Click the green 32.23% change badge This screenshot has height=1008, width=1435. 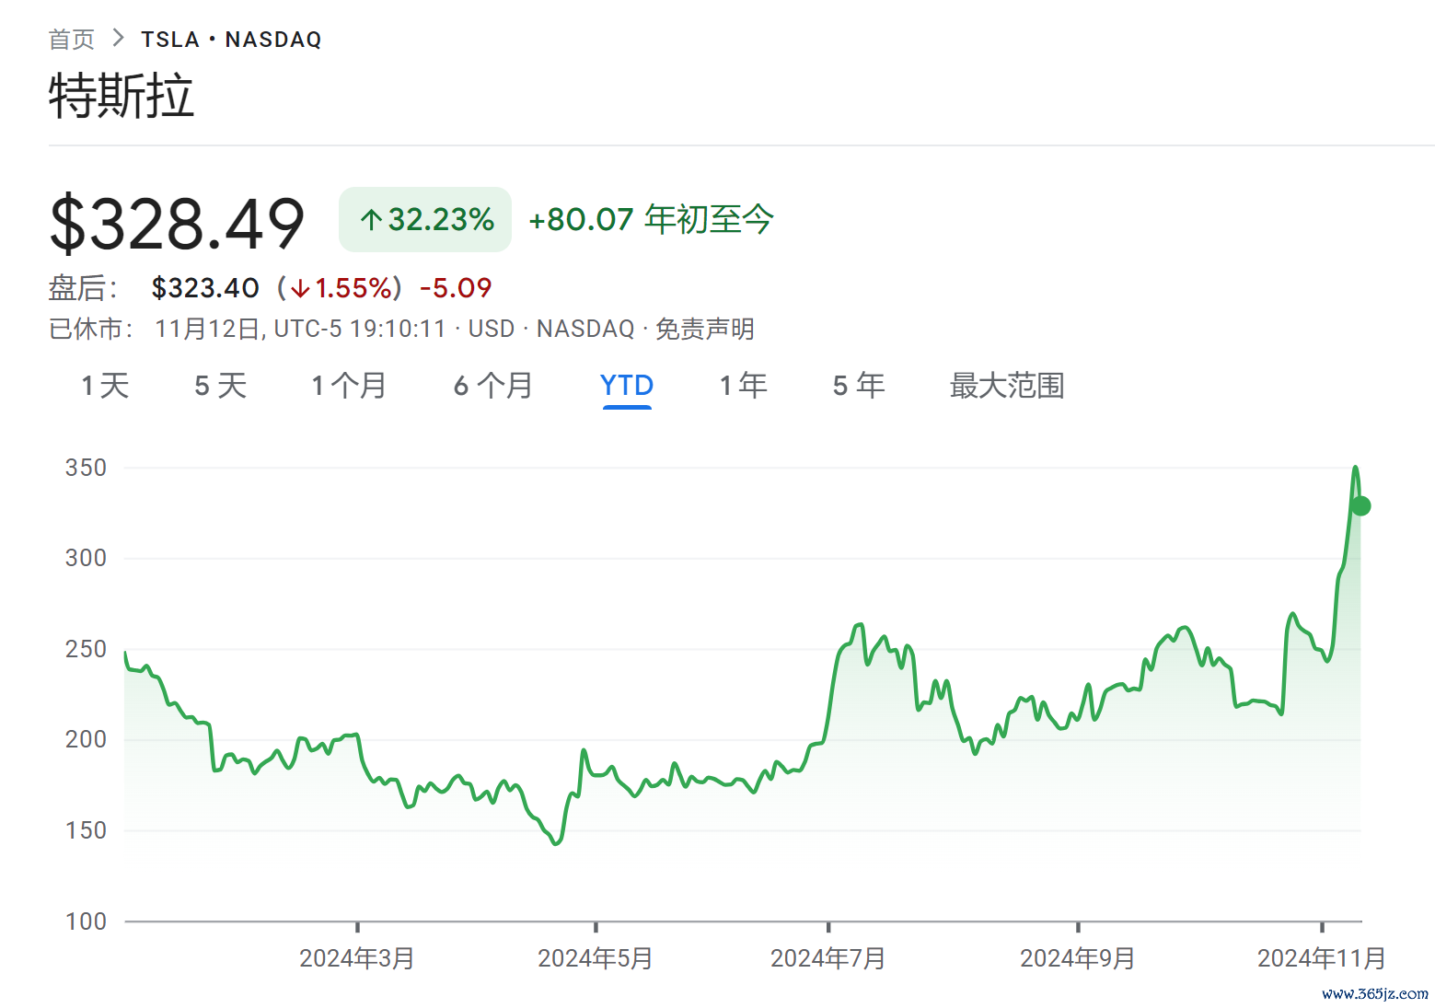(425, 219)
